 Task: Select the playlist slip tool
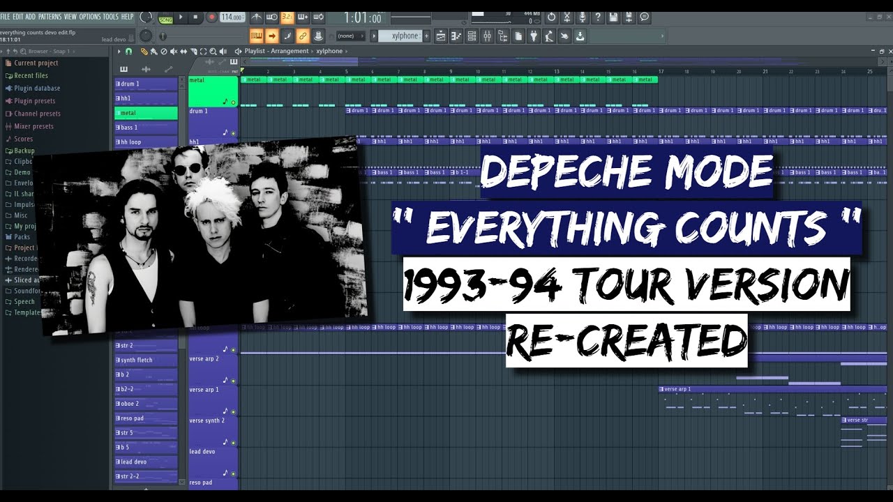(183, 51)
